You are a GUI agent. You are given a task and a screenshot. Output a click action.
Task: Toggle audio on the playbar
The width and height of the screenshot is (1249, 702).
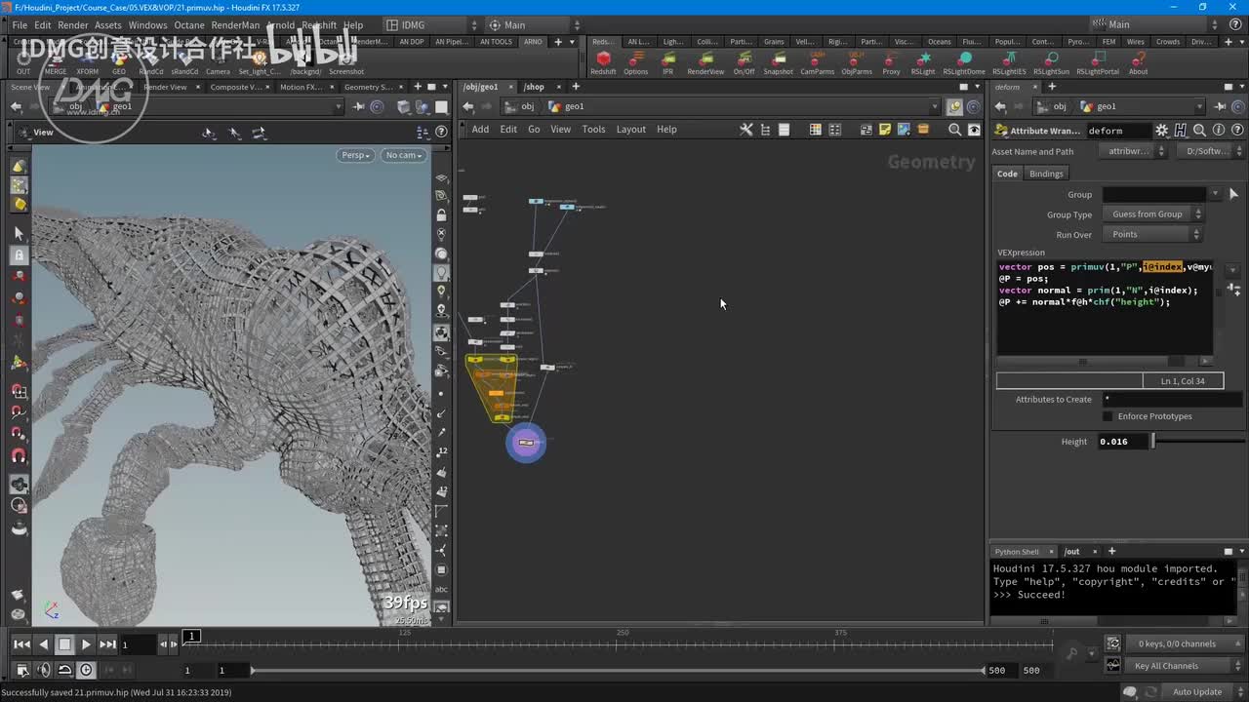pyautogui.click(x=43, y=670)
